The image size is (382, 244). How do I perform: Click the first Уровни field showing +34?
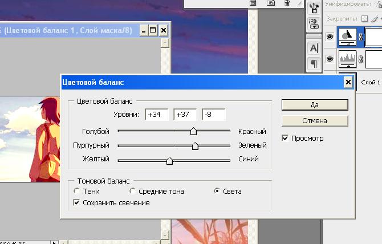click(157, 115)
